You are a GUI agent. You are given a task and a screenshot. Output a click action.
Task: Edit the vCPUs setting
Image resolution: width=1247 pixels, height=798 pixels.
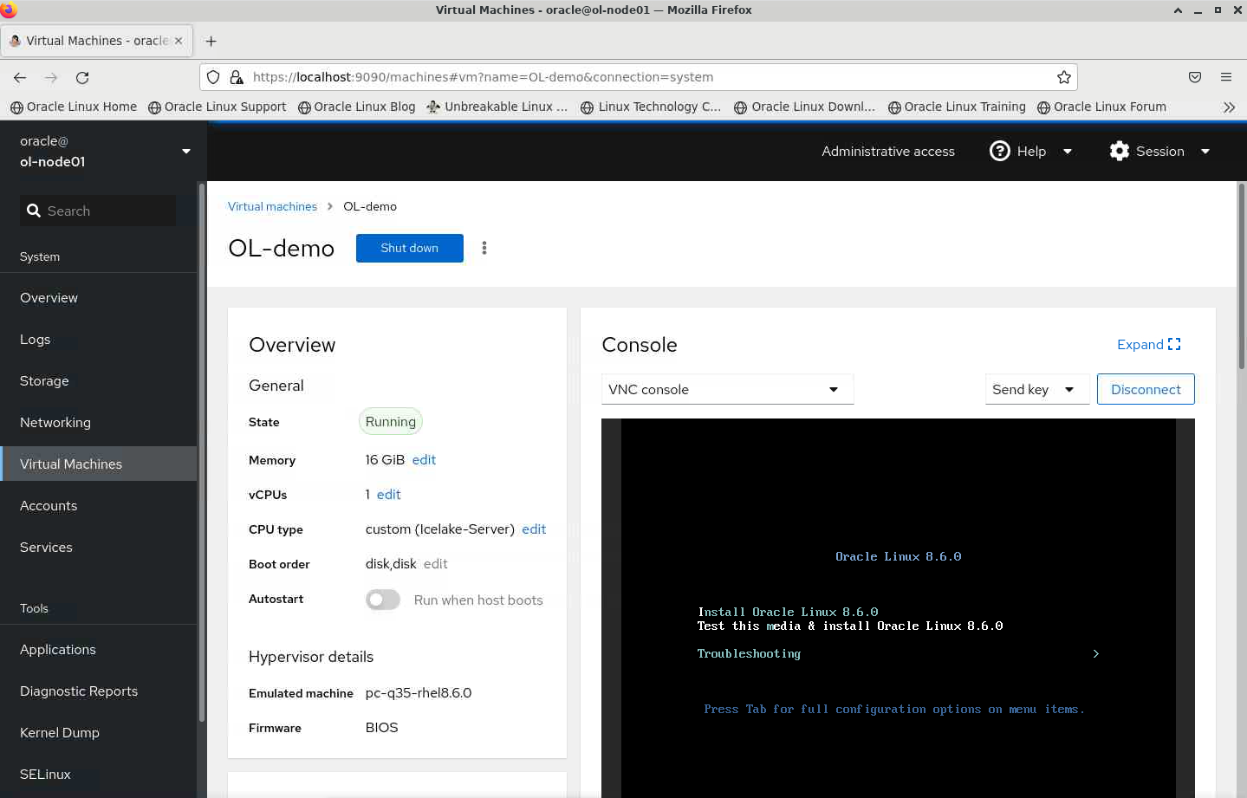pos(388,494)
